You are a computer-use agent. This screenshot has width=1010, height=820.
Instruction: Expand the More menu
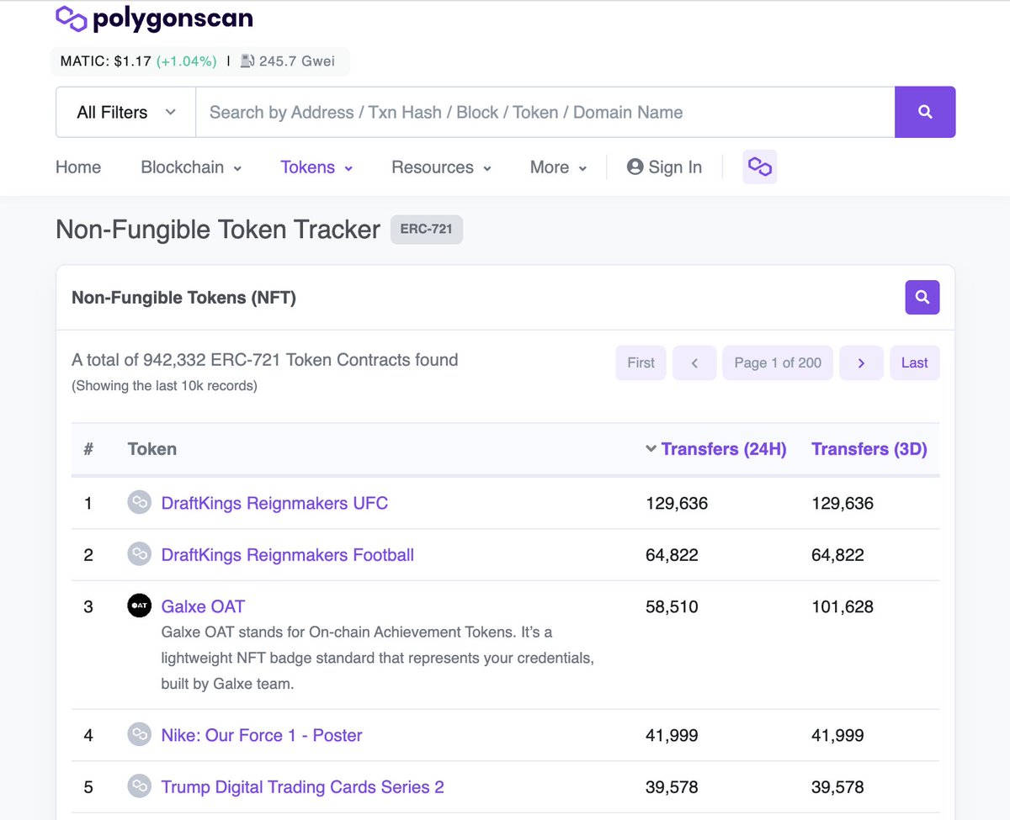(x=558, y=167)
